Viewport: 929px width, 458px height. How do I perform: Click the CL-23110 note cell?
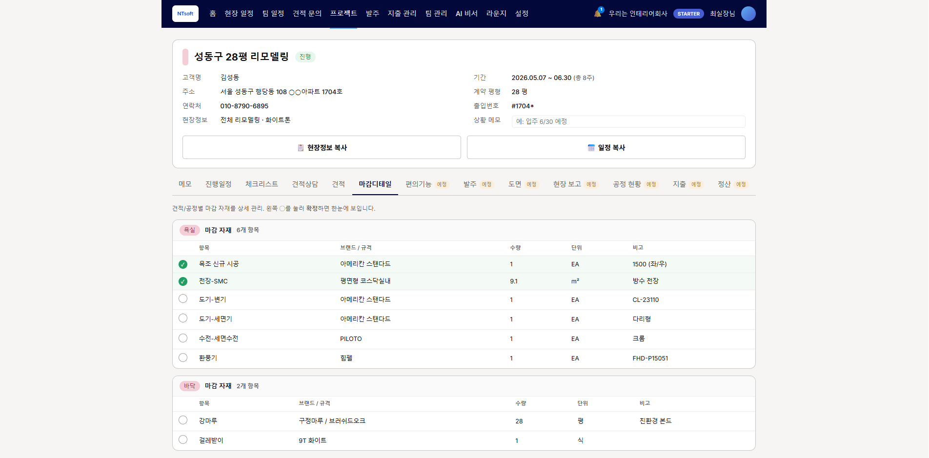pos(646,300)
